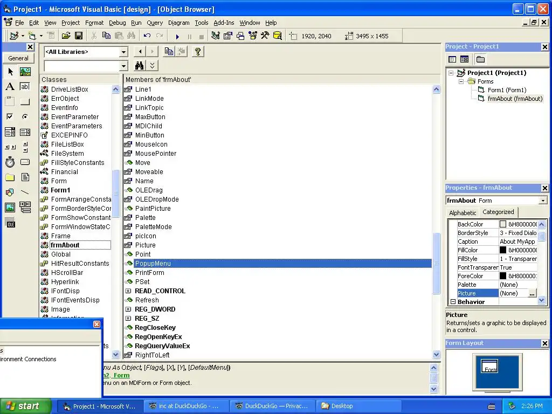Select the OptionButton control in the toolbox

[x=25, y=116]
